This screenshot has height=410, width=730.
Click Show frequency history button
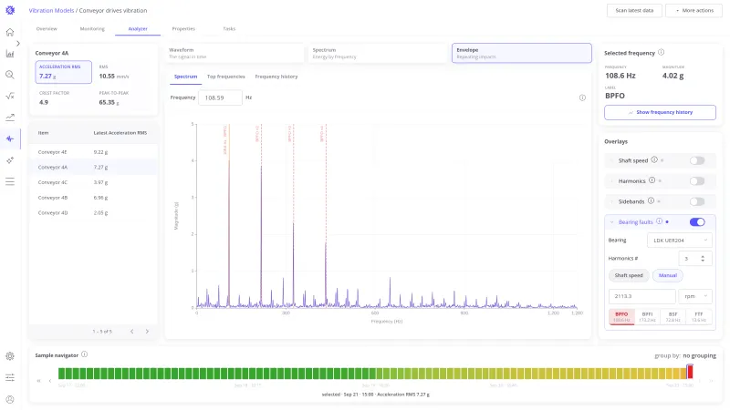[660, 112]
